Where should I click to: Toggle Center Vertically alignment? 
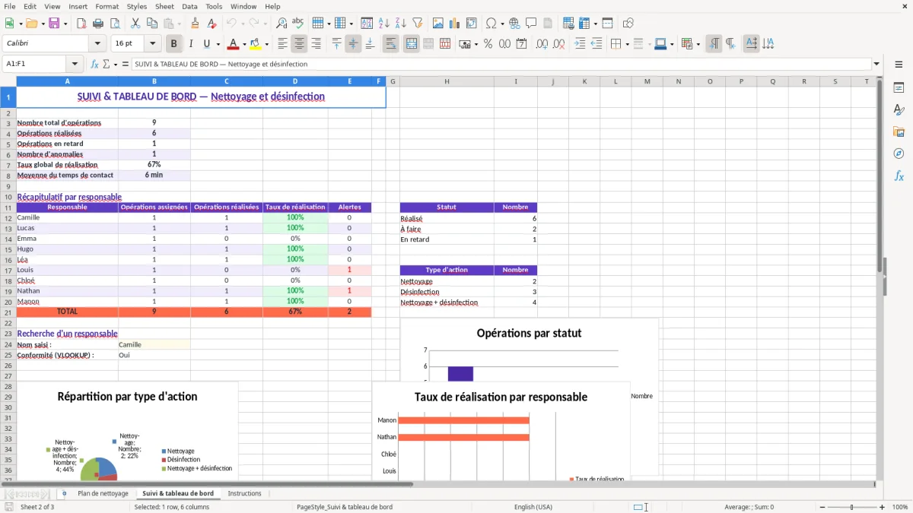353,44
